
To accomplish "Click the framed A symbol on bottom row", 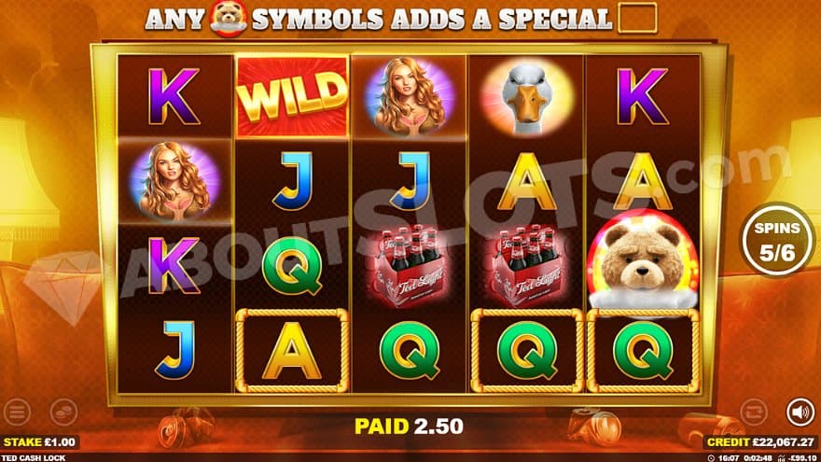I will click(292, 350).
